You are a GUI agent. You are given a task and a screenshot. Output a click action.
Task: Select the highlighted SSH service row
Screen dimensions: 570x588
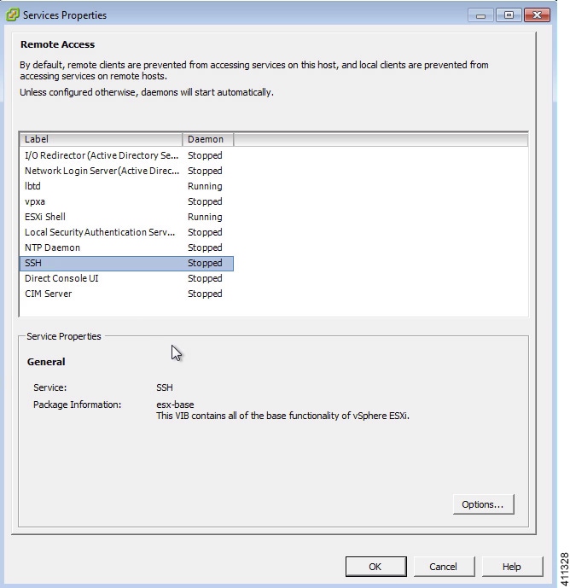click(x=126, y=263)
